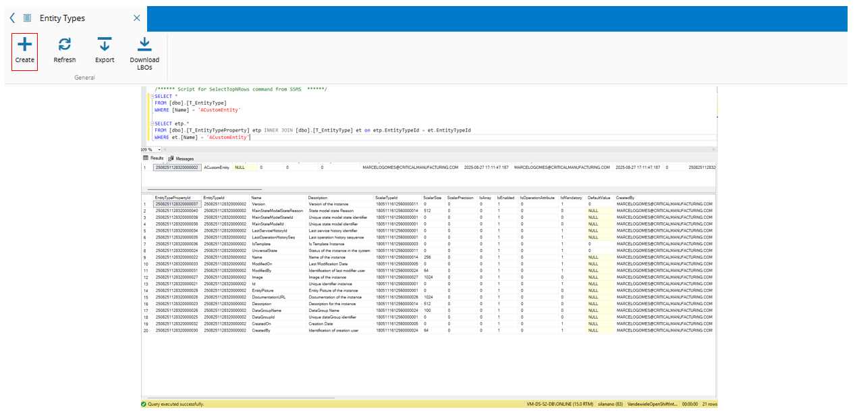The width and height of the screenshot is (855, 420).
Task: Click the IsEnabled column header
Action: (x=507, y=198)
